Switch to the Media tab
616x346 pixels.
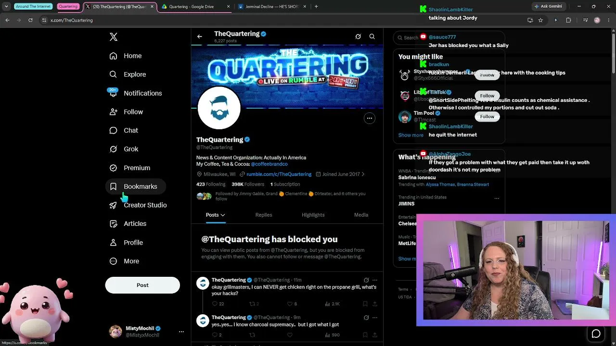pos(361,215)
